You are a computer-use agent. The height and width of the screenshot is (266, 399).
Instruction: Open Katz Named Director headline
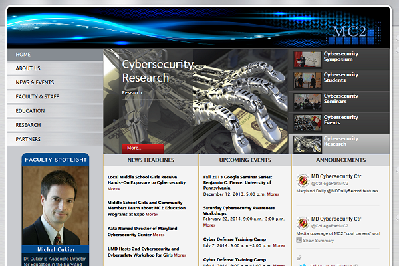[x=142, y=231]
